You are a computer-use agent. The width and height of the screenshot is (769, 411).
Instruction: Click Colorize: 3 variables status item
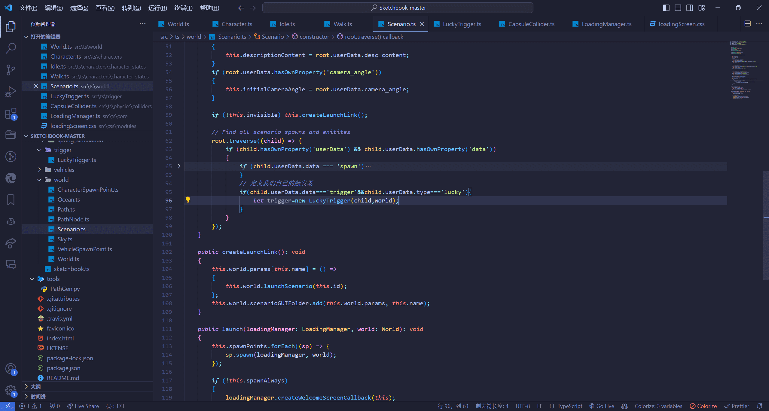coord(658,406)
